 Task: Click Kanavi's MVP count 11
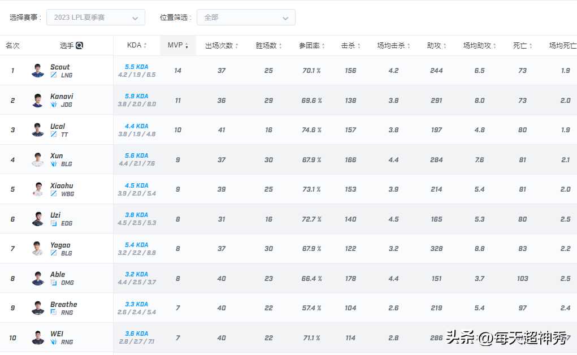(x=178, y=100)
